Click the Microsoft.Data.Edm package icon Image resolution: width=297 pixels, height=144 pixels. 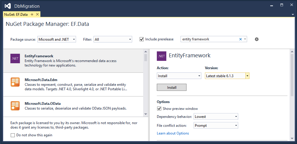click(x=15, y=82)
